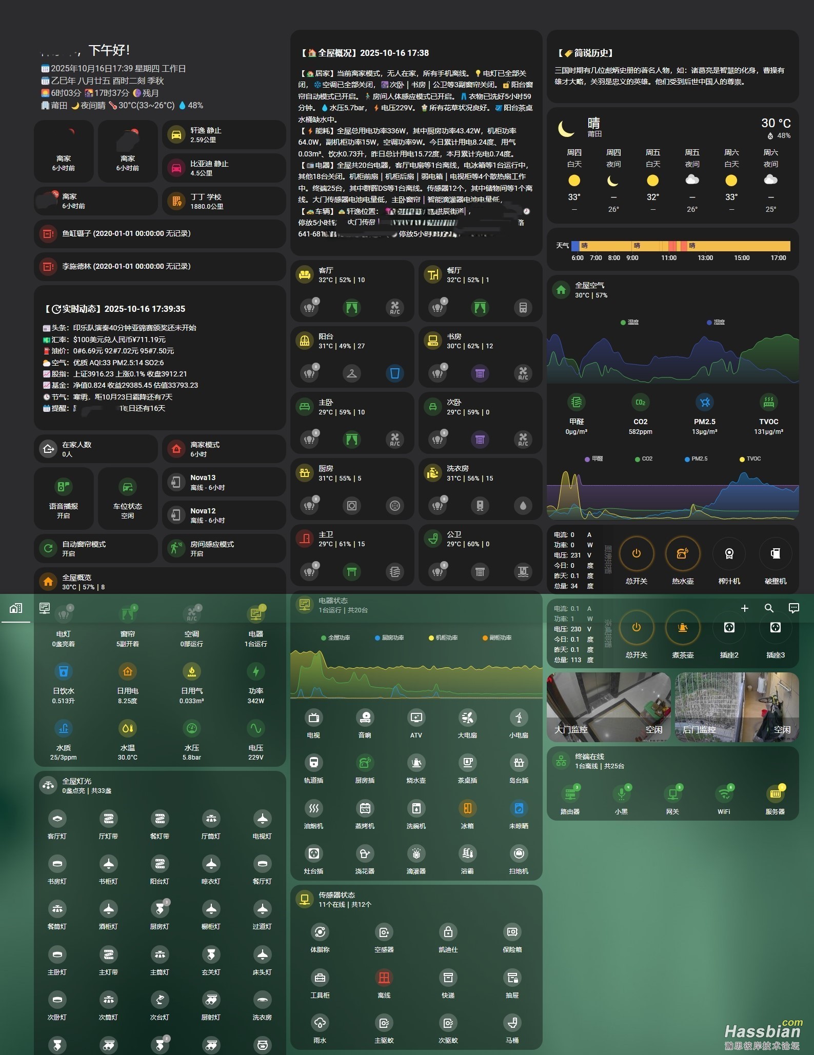Click the search magnifier icon
Screen dimensions: 814x1055
(769, 608)
